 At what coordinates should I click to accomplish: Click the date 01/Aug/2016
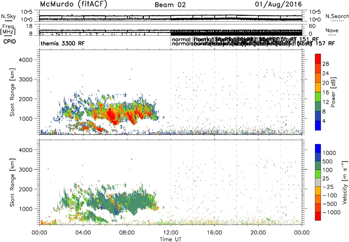[278, 4]
